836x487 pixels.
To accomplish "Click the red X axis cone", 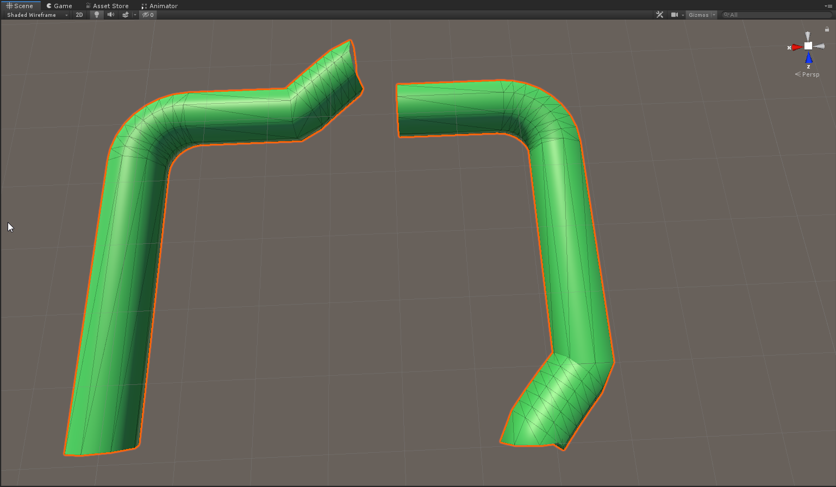I will 797,47.
